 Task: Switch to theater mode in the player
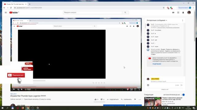pos(135,89)
